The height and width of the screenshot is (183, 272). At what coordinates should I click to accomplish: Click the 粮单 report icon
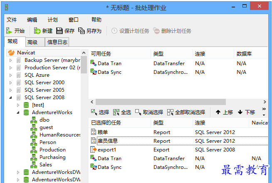(x=93, y=132)
